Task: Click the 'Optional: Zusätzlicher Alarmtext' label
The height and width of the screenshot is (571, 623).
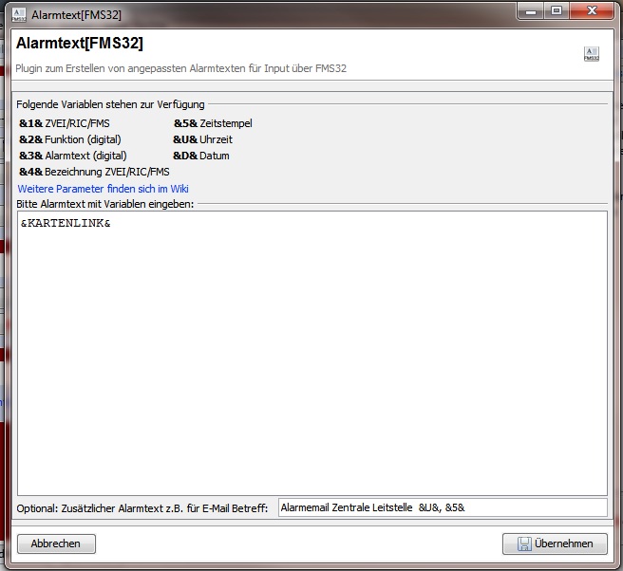Action: (142, 508)
